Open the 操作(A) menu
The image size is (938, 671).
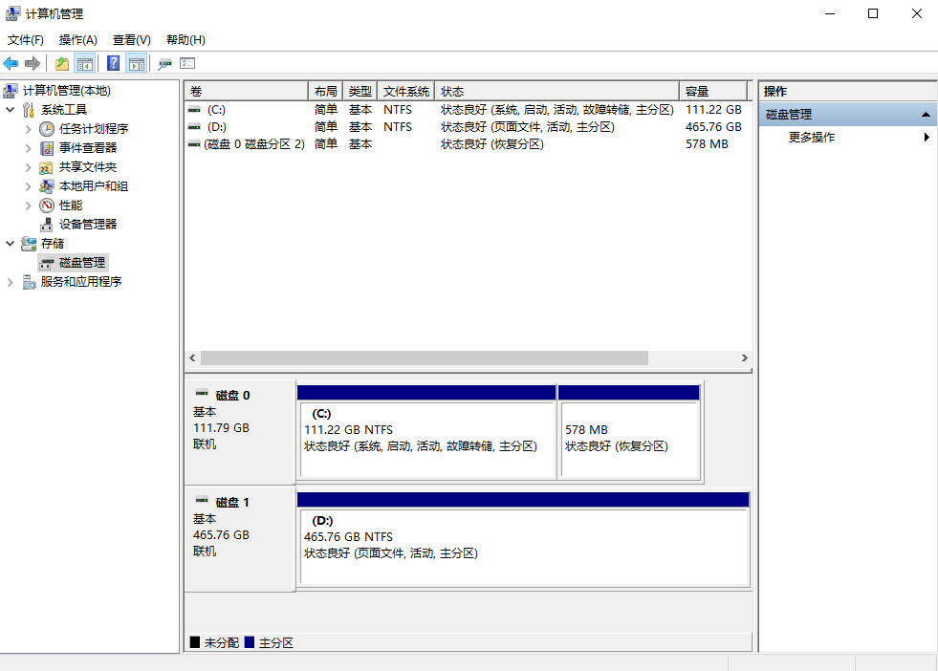tap(77, 39)
